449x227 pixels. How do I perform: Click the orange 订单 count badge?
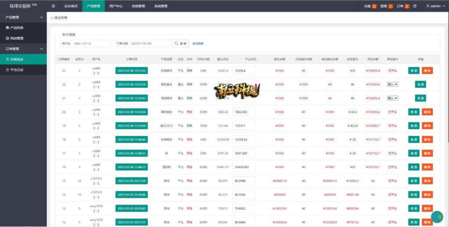pyautogui.click(x=407, y=6)
